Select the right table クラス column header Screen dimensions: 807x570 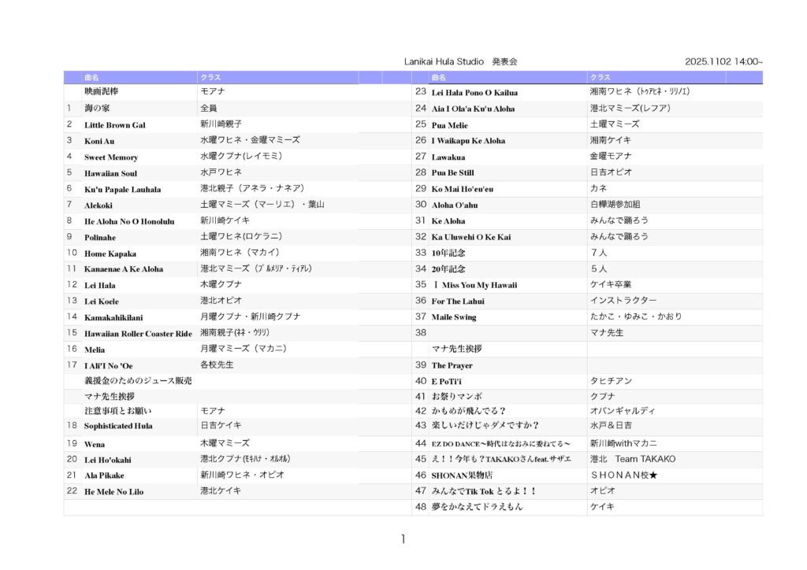(600, 77)
